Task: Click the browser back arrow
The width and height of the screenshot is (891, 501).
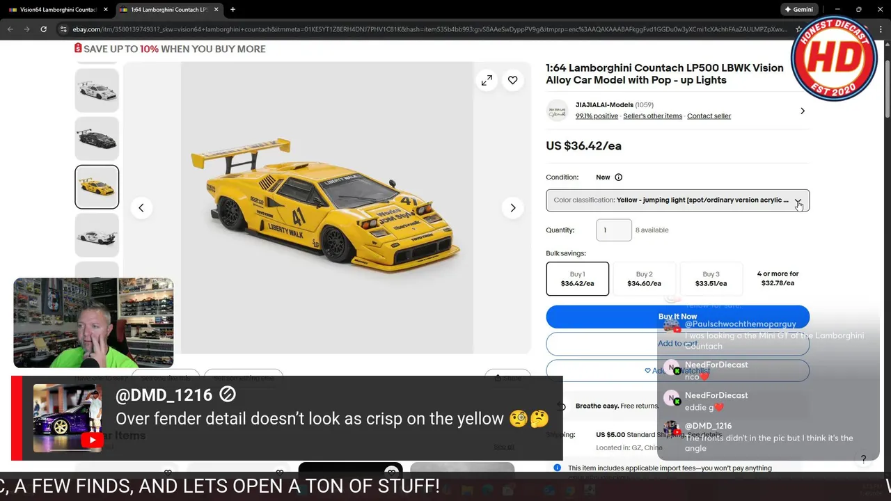Action: 10,29
